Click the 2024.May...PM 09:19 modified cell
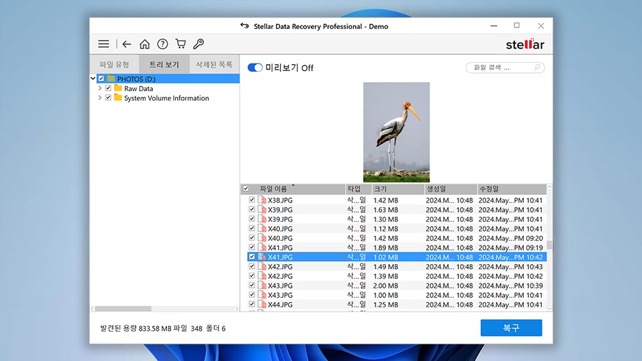 pyautogui.click(x=511, y=248)
